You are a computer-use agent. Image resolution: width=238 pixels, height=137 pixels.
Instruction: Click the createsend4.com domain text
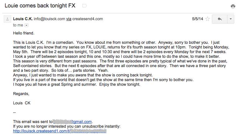pos(88,19)
